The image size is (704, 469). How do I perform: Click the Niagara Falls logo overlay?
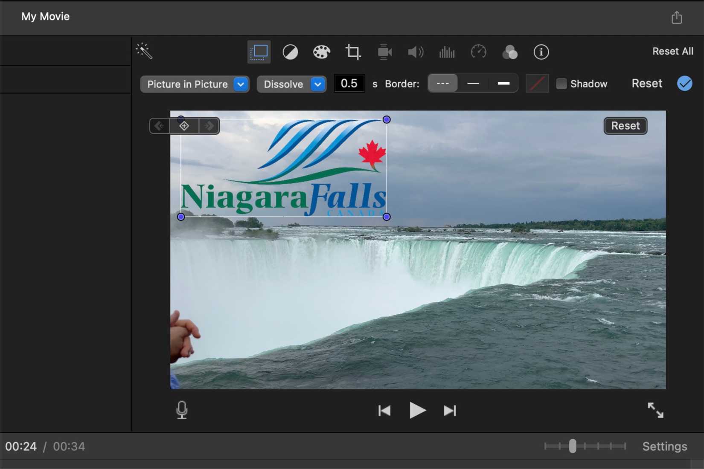click(x=284, y=168)
